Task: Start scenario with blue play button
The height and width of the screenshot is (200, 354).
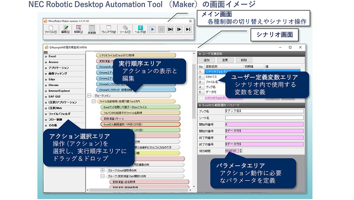Action: 153,29
